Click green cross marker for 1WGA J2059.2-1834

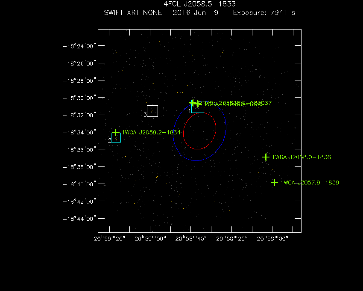(116, 133)
